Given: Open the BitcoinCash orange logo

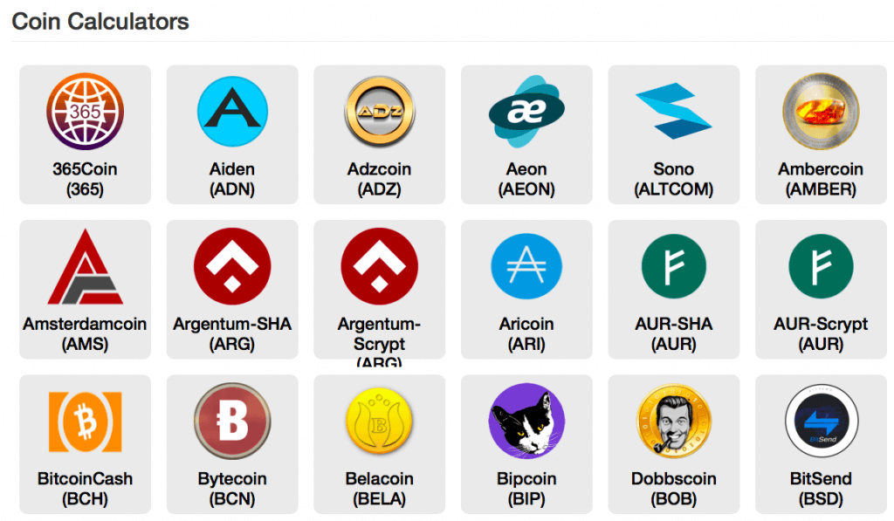Looking at the screenshot, I should point(85,422).
